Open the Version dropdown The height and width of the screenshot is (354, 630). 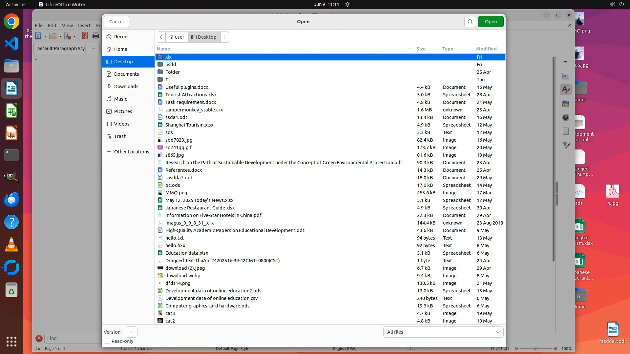click(x=131, y=332)
